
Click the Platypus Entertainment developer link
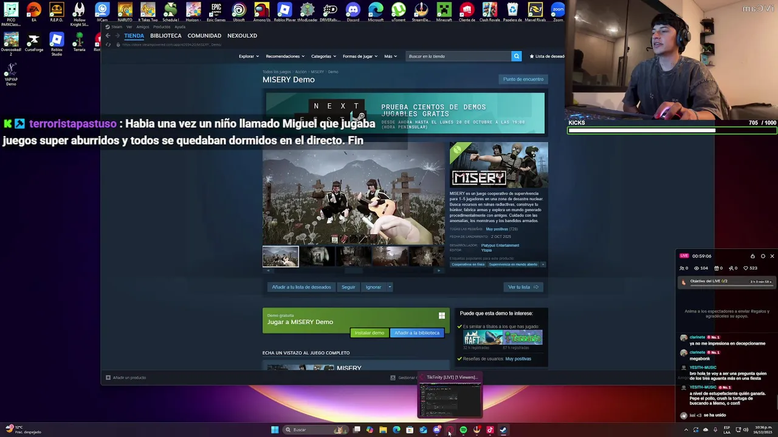point(500,245)
